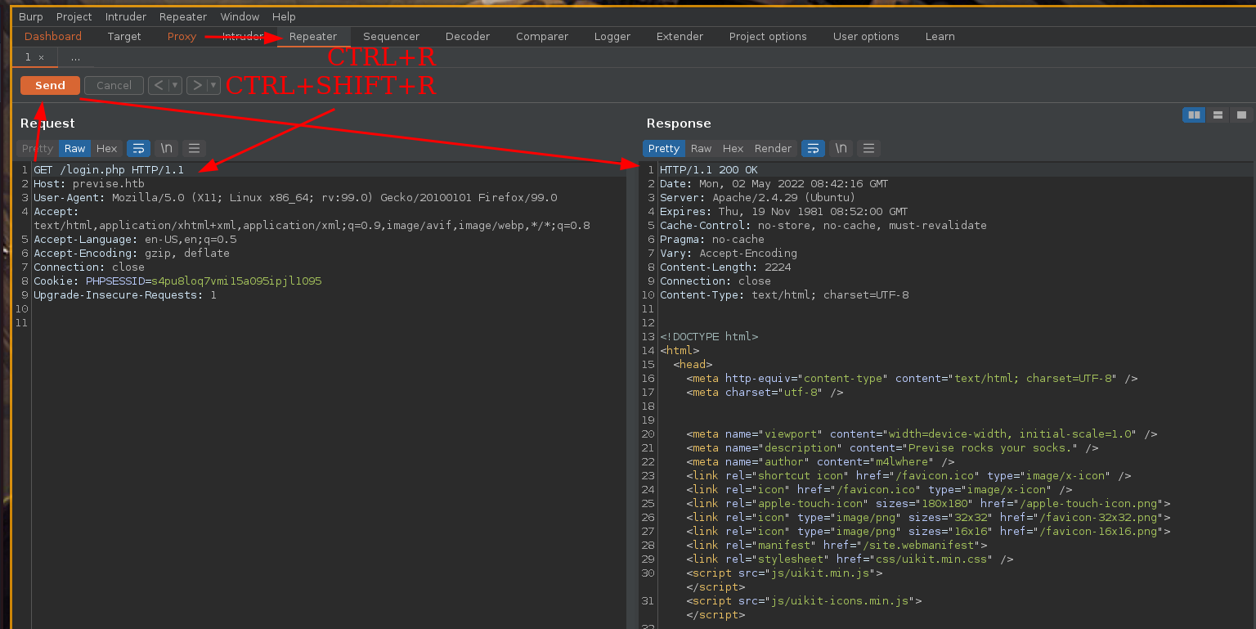Open Request editor options menu
Image resolution: width=1256 pixels, height=629 pixels.
194,148
